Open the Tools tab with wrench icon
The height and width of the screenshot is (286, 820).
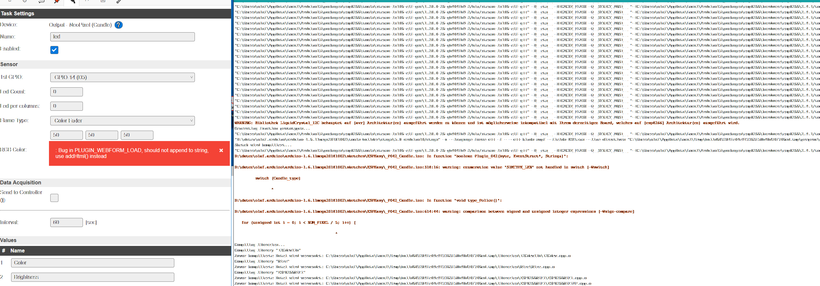(x=119, y=1)
